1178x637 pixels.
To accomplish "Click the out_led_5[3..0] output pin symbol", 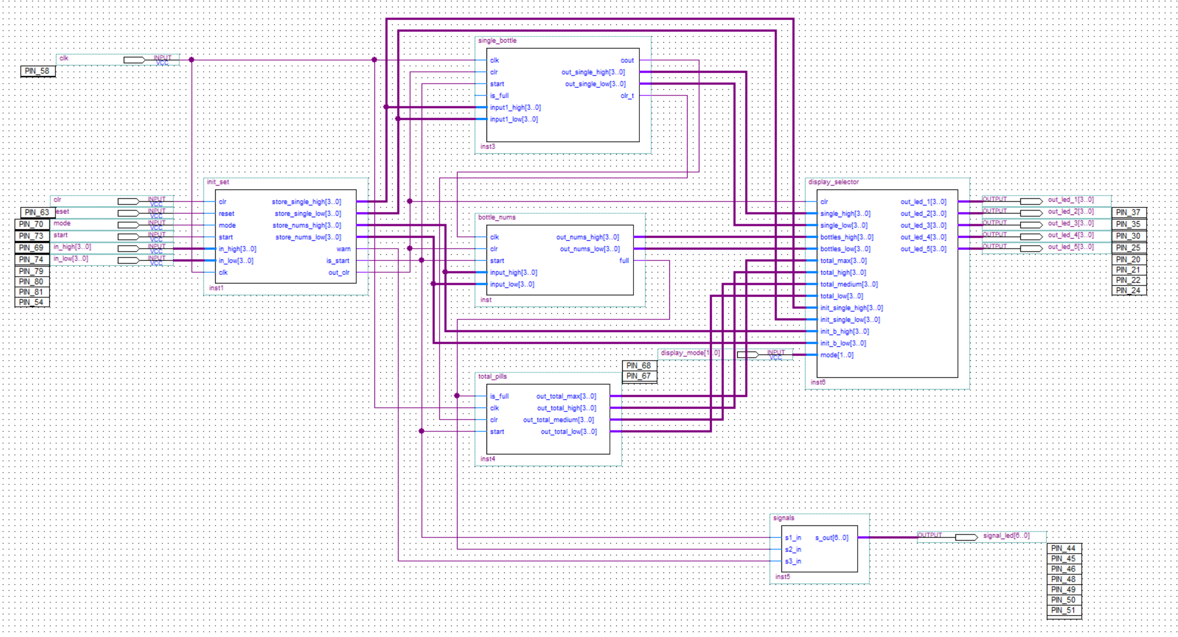I will pos(1031,249).
